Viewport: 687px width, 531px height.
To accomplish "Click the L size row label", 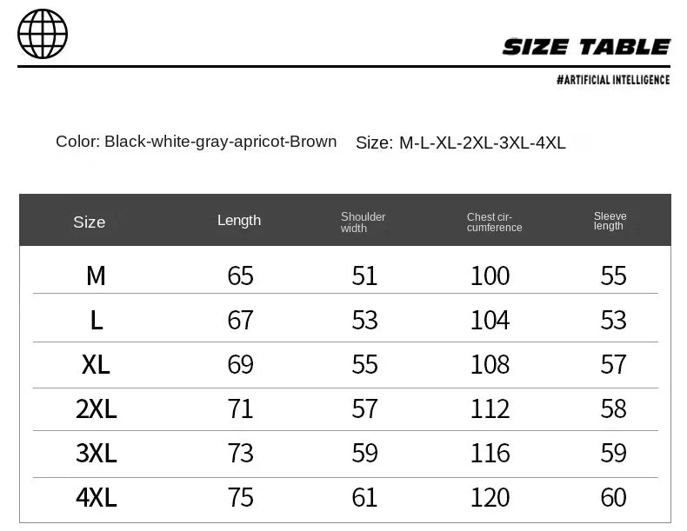I will pyautogui.click(x=97, y=321).
